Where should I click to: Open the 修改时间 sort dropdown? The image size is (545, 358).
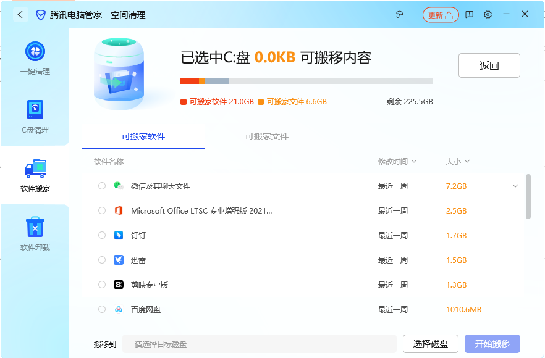coord(397,162)
